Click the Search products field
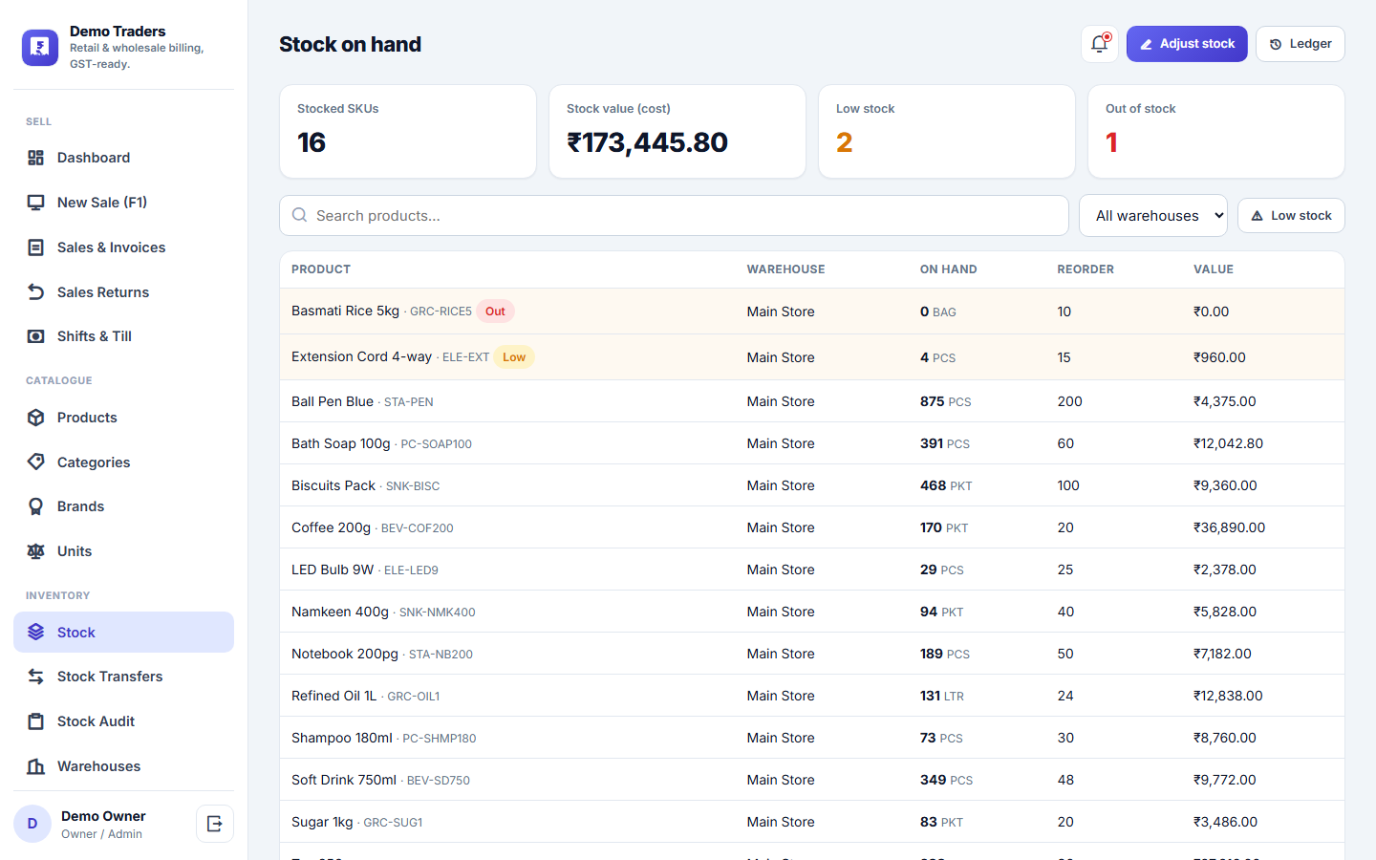 point(674,216)
